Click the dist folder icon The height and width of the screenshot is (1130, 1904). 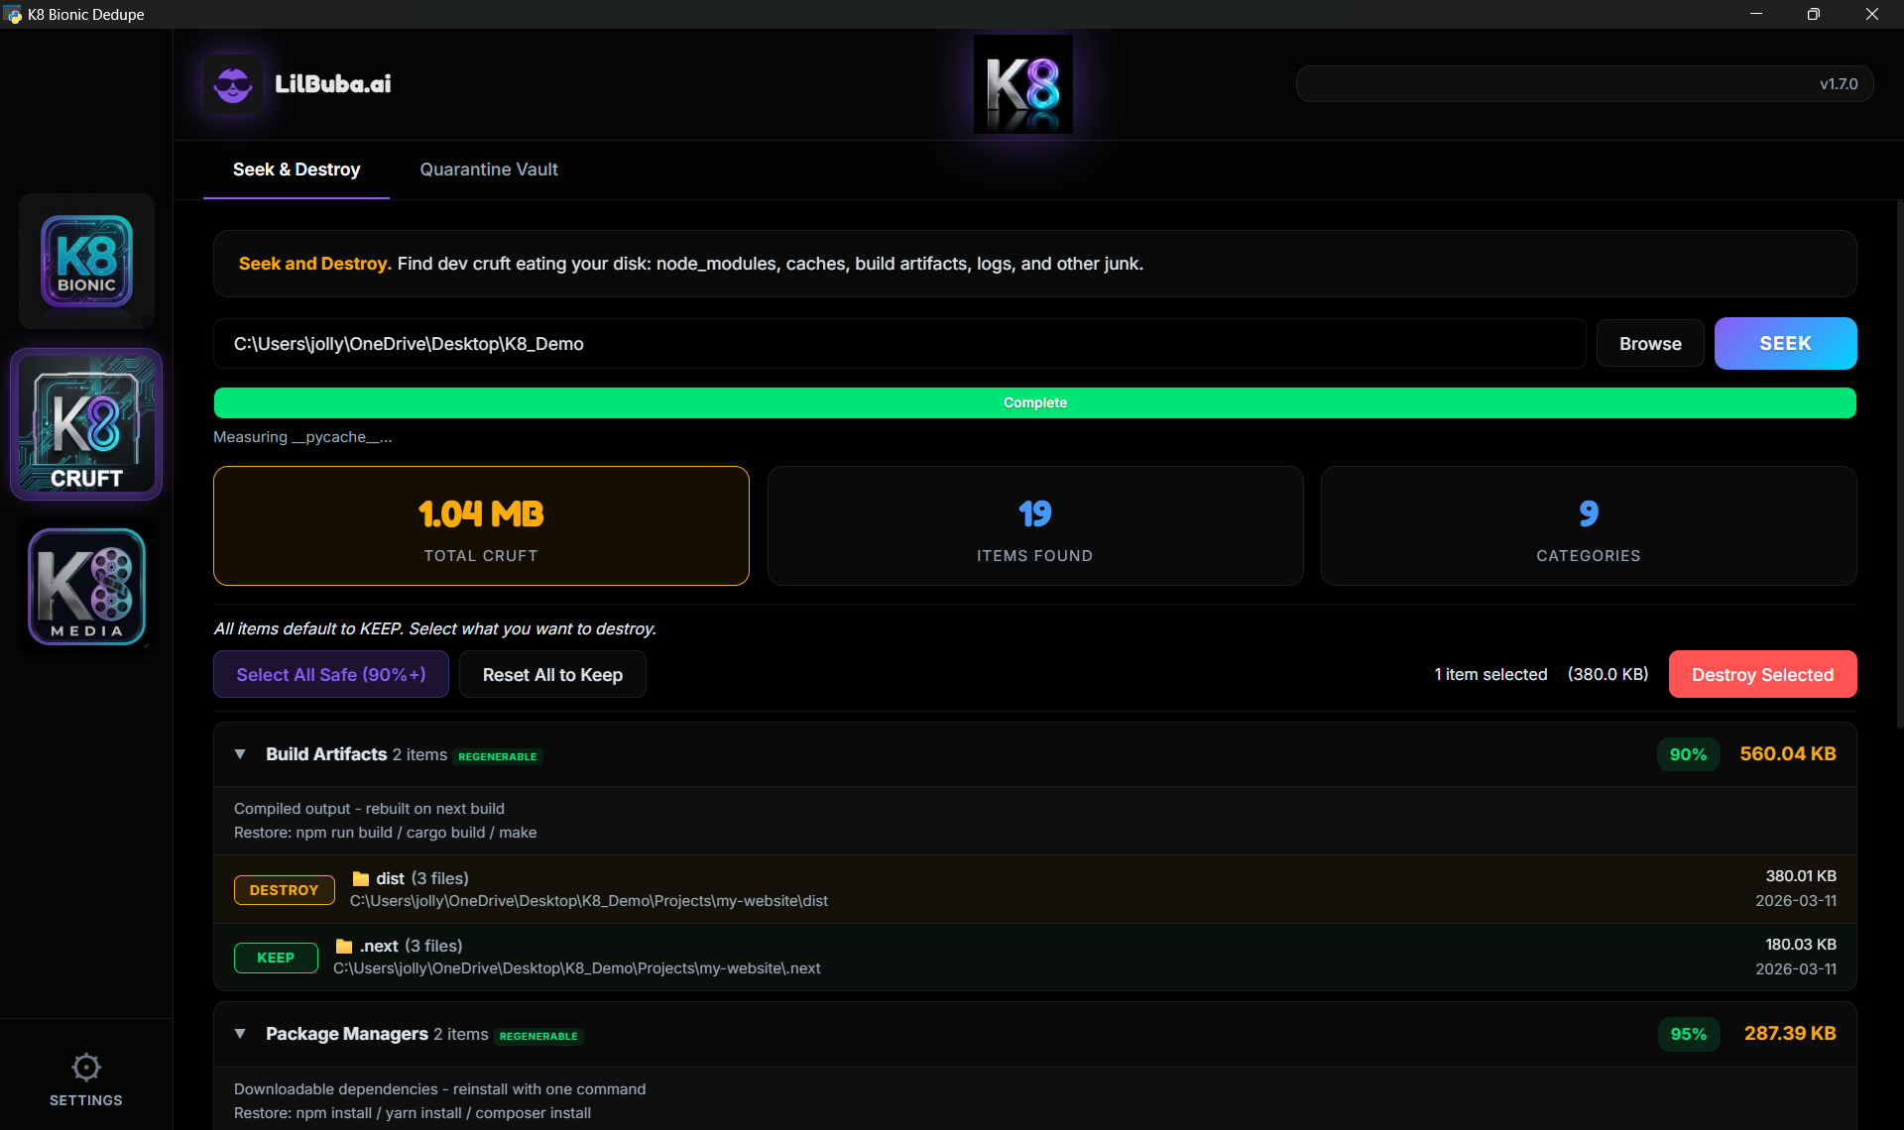pos(360,878)
